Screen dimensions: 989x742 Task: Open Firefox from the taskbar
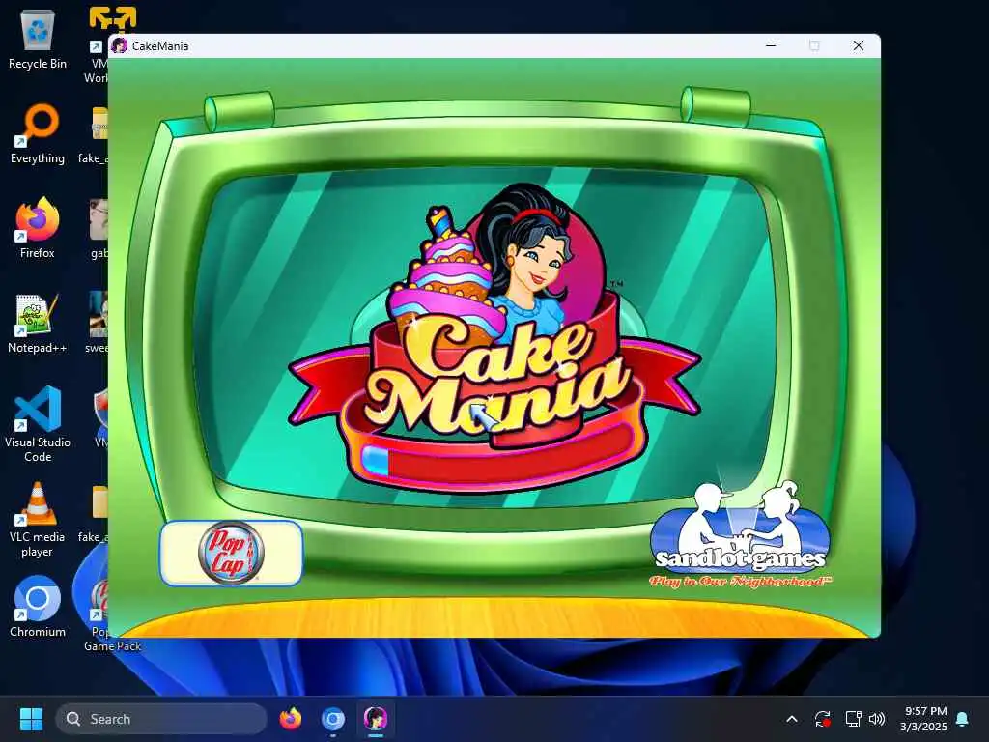tap(291, 719)
